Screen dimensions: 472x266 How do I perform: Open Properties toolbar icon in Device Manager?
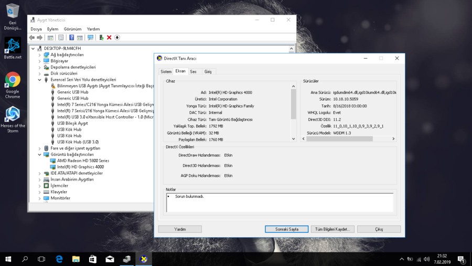coord(61,38)
